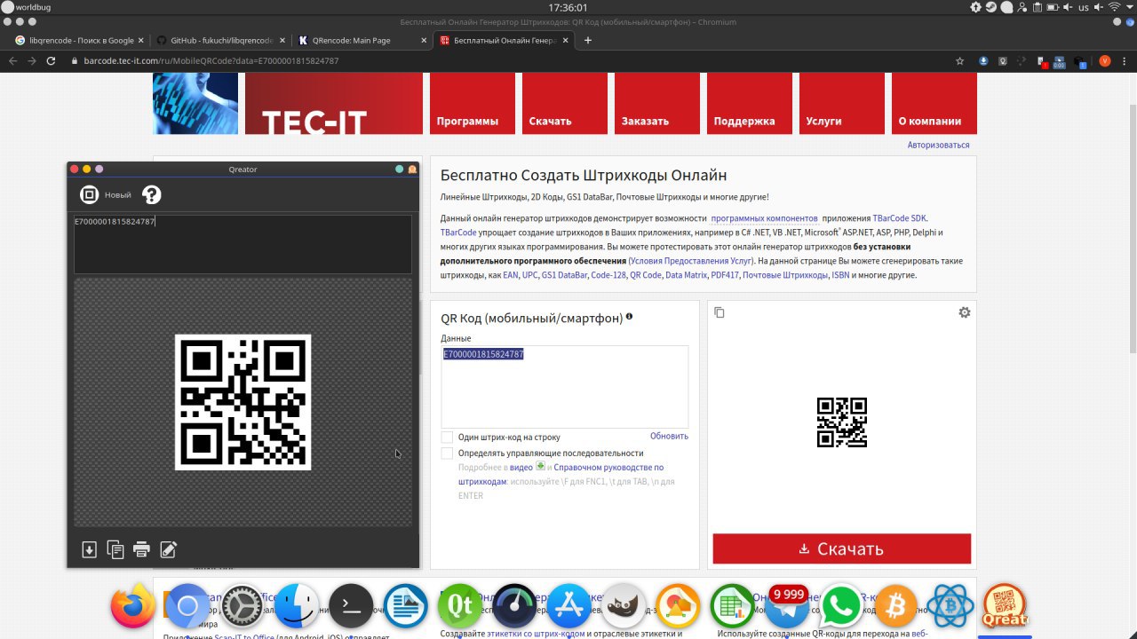
Task: Open the terminal from the dock
Action: point(351,606)
